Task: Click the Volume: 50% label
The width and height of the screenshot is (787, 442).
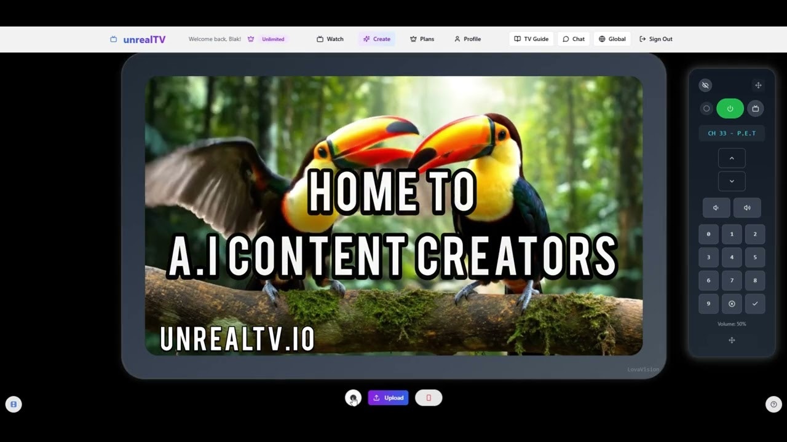Action: [732, 324]
